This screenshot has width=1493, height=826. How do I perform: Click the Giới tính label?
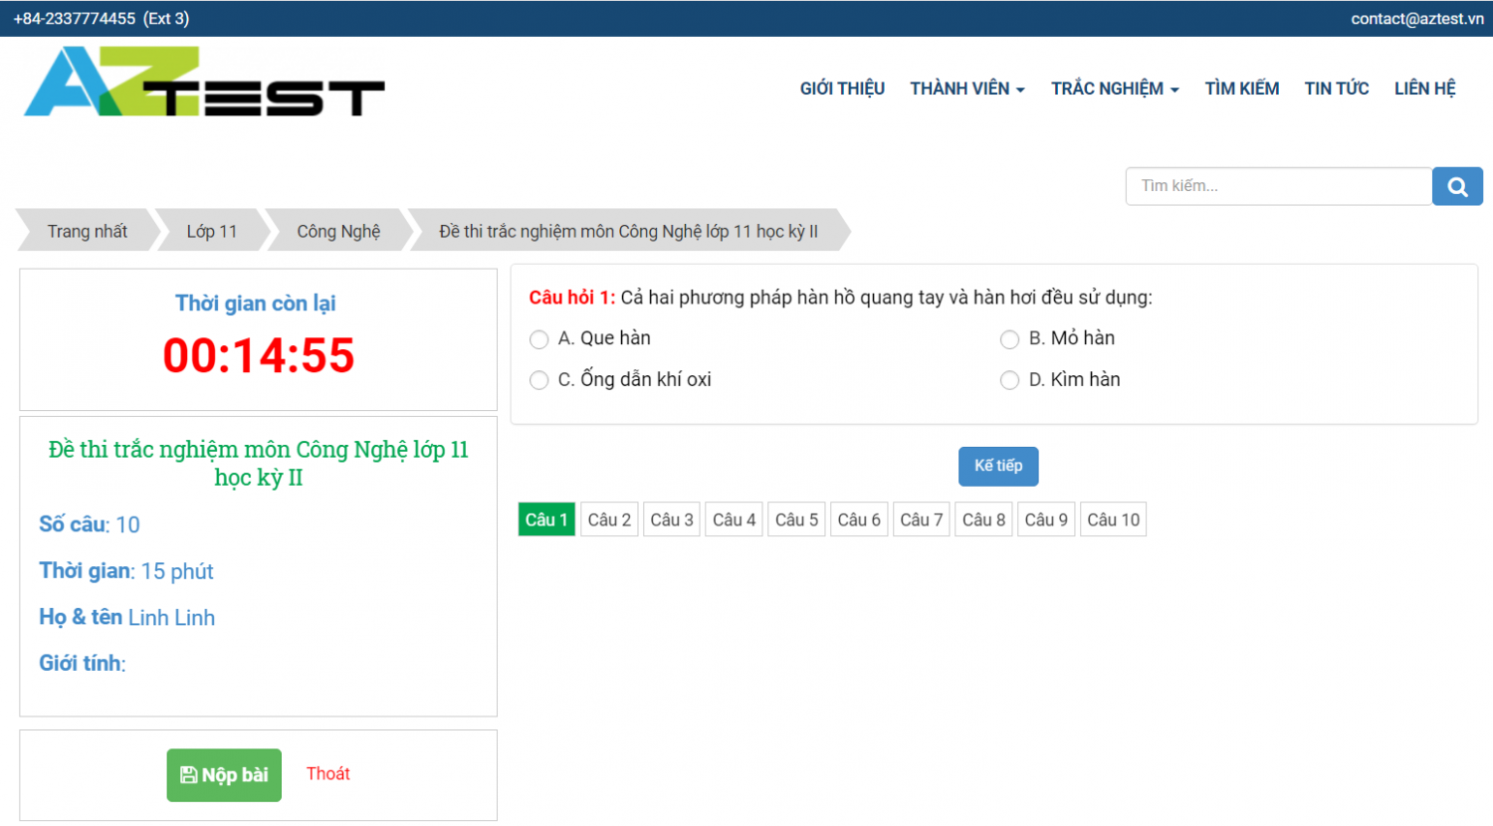pyautogui.click(x=83, y=664)
